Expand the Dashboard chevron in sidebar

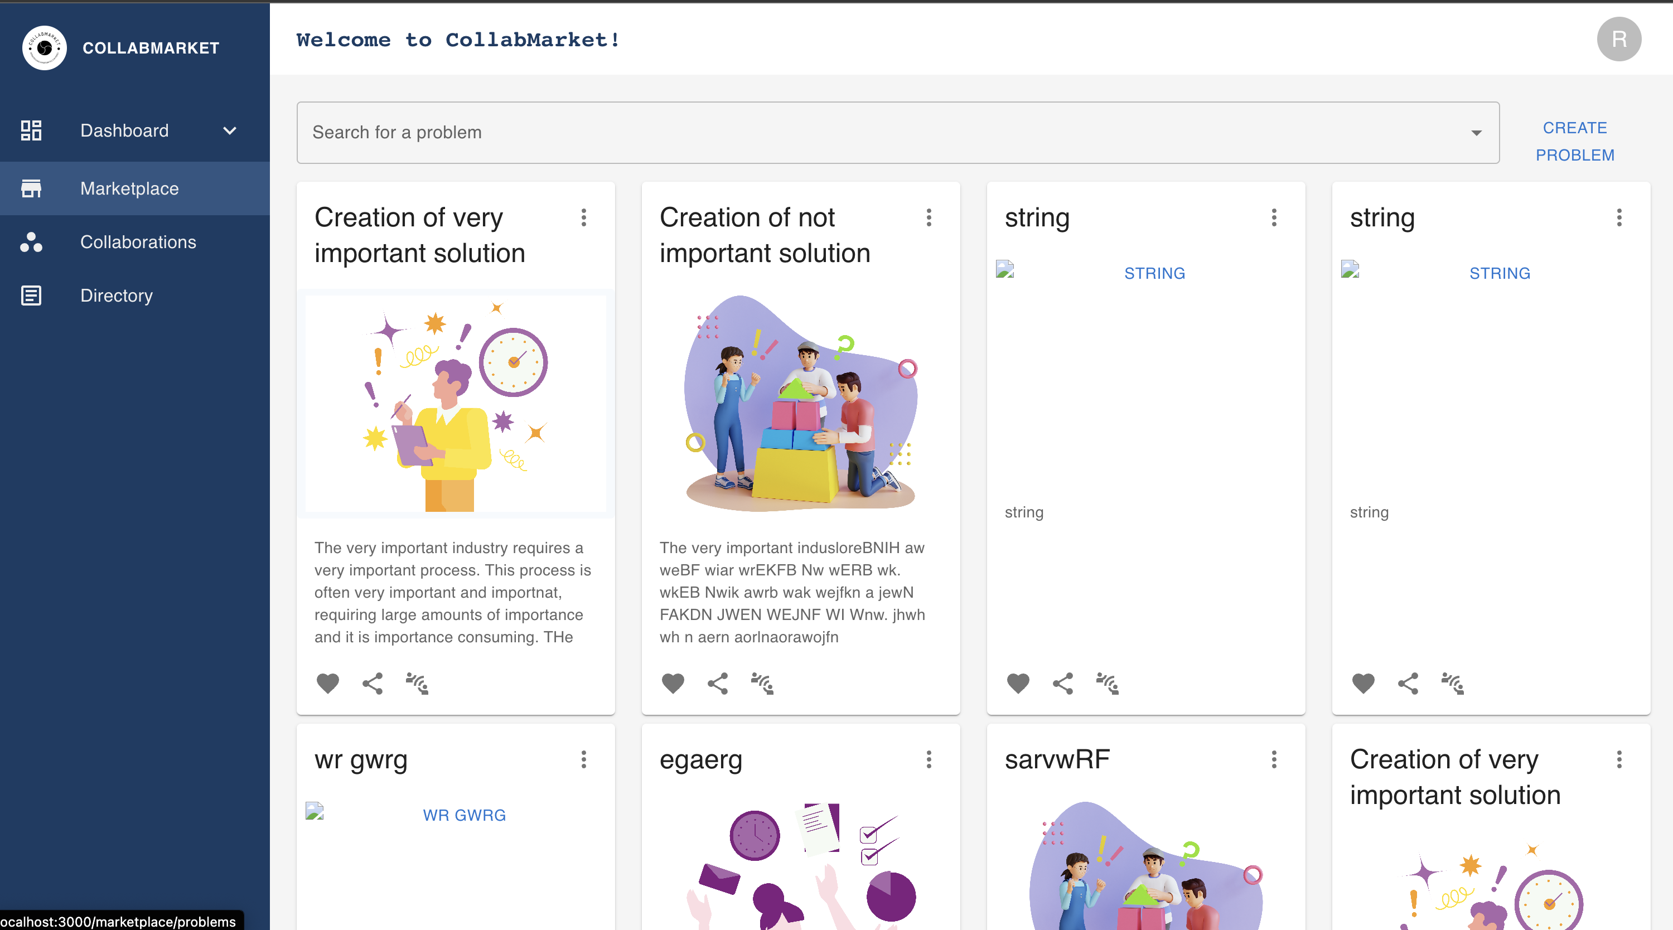pyautogui.click(x=229, y=130)
